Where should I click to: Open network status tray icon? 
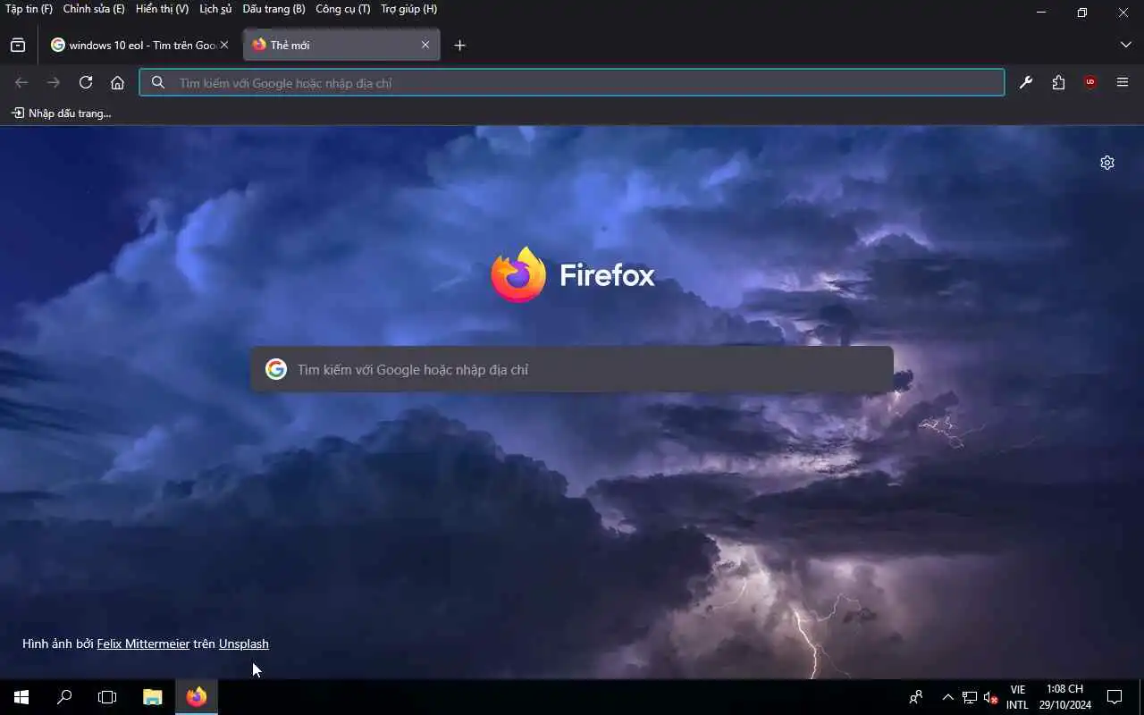[x=970, y=697]
